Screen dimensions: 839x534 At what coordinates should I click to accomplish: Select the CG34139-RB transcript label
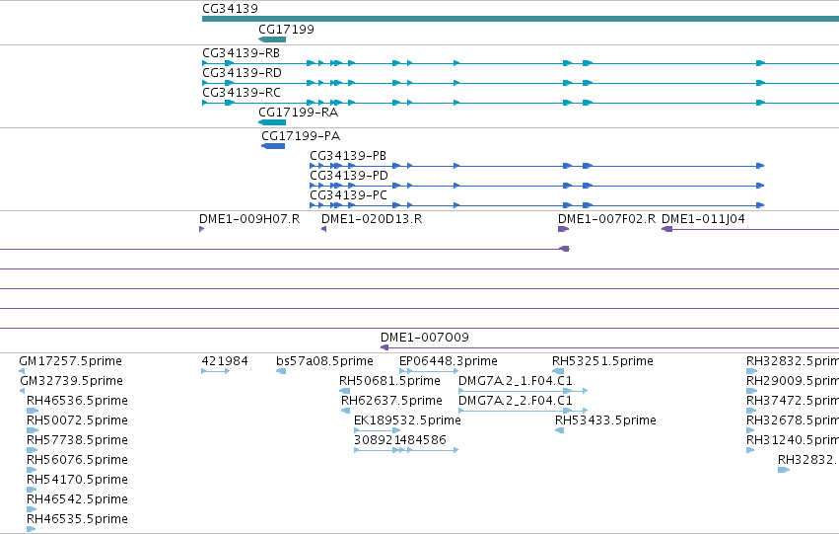point(241,53)
